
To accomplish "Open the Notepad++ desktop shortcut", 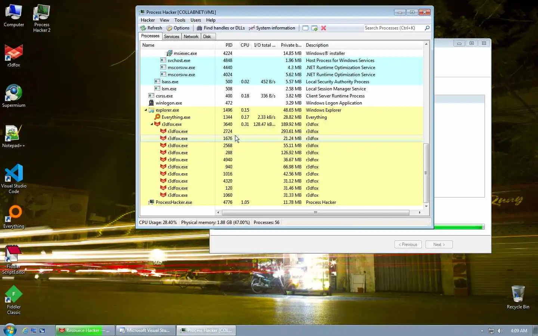I will click(x=14, y=137).
